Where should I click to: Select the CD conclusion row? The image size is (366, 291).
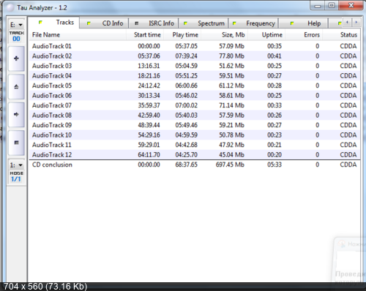195,165
